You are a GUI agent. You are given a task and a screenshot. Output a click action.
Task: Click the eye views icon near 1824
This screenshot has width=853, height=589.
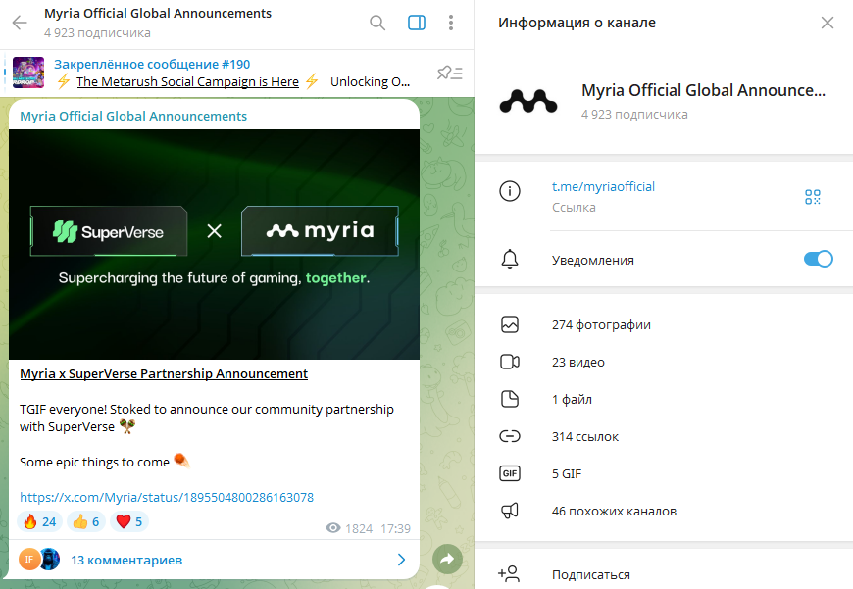[333, 528]
